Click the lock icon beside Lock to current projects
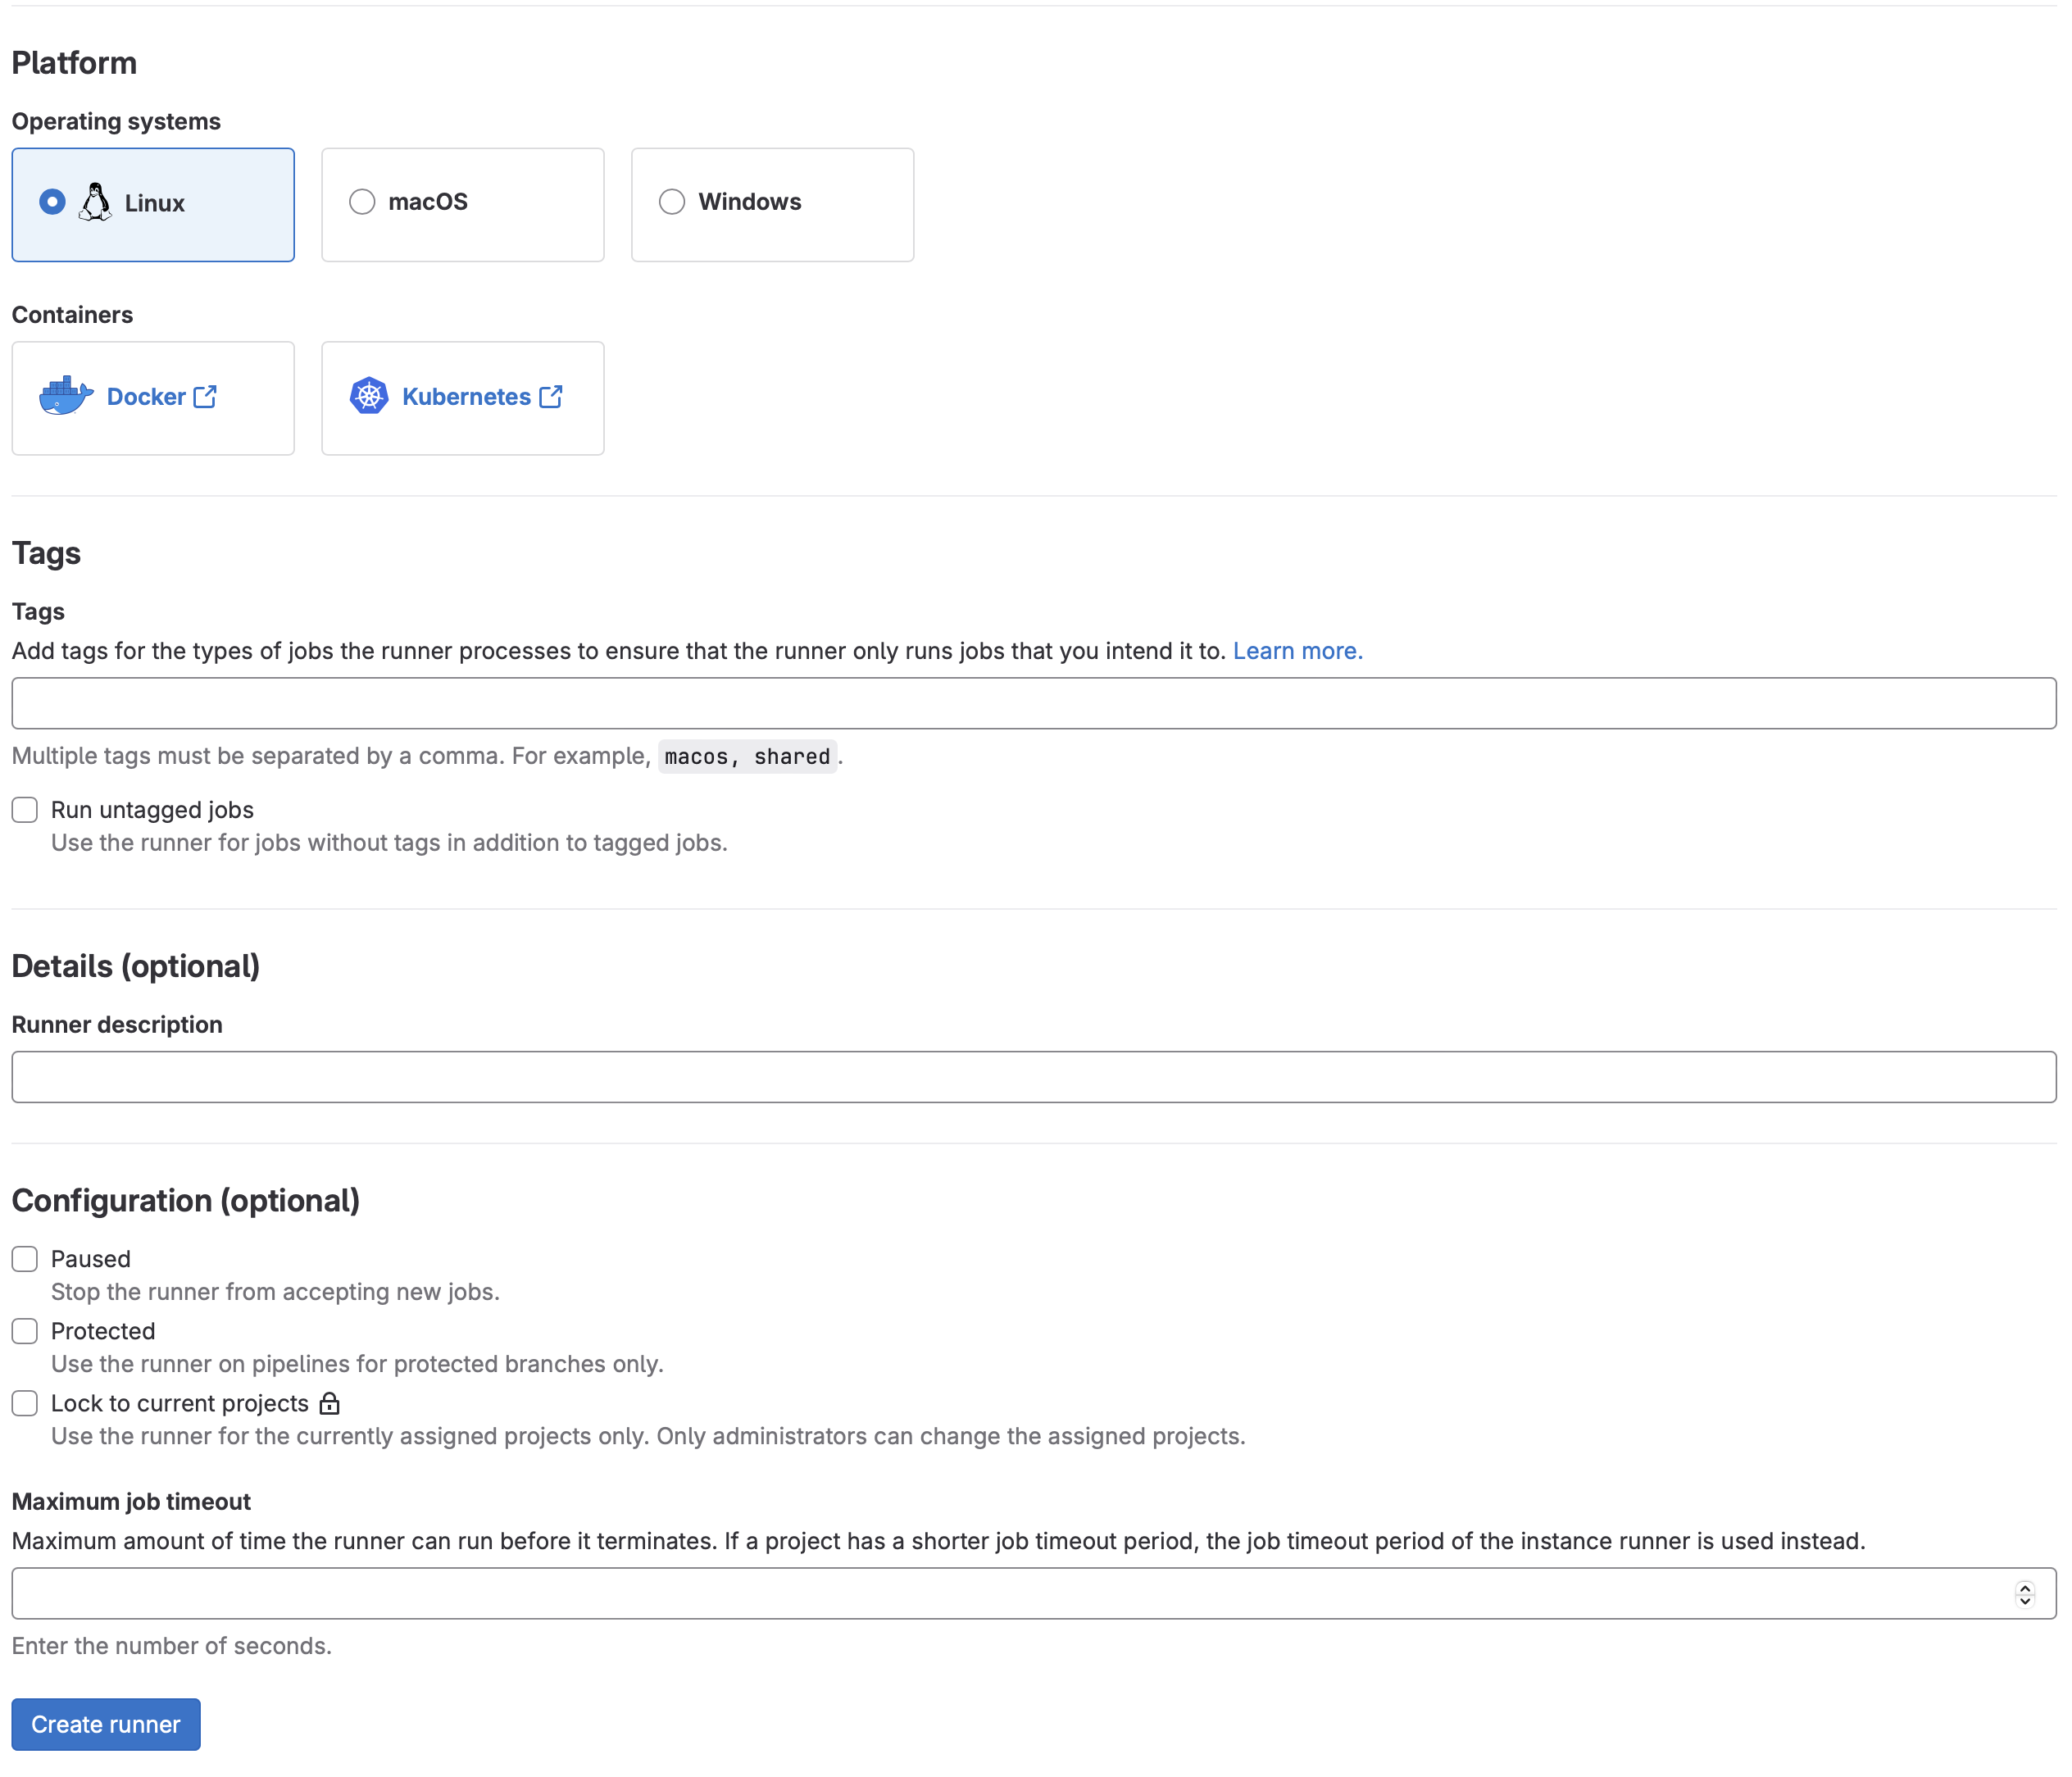This screenshot has height=1777, width=2072. pyautogui.click(x=330, y=1404)
